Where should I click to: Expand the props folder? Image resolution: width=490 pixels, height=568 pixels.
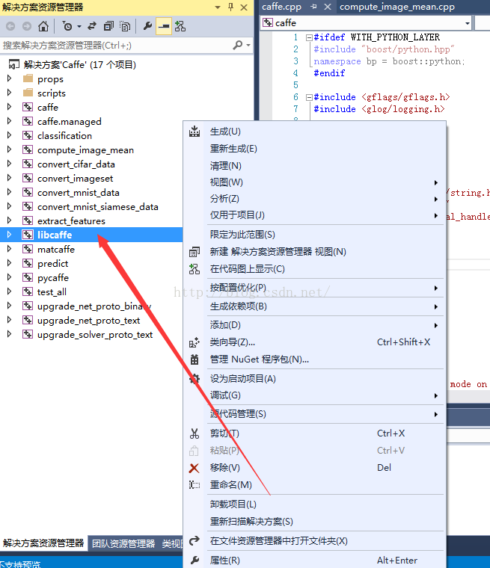coord(10,78)
